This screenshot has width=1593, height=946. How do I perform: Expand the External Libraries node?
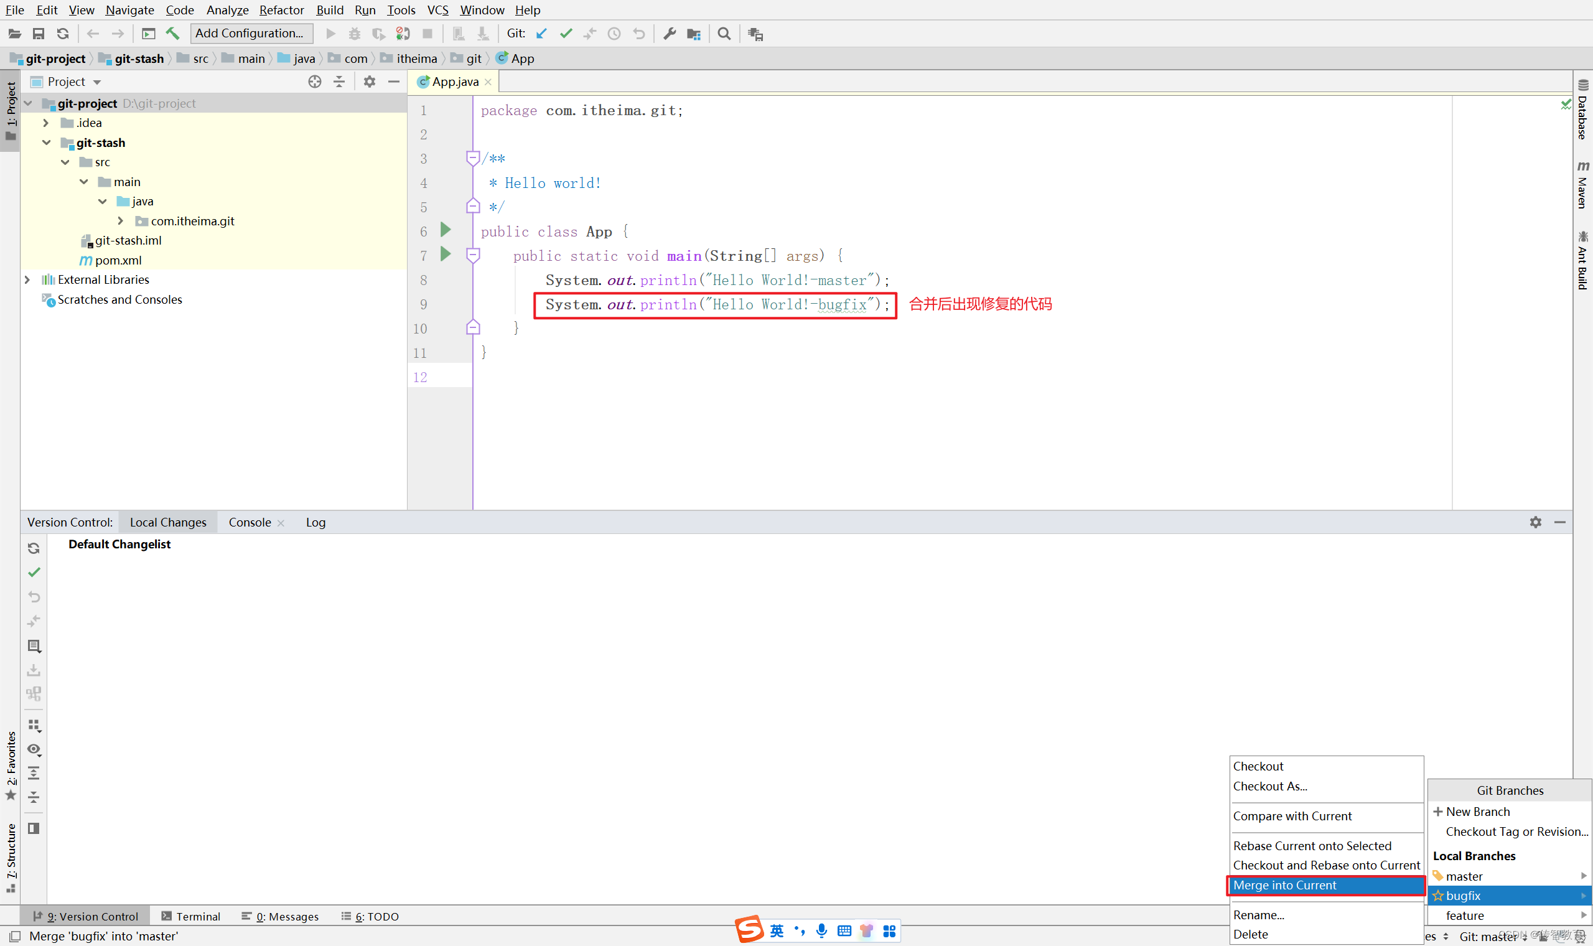(27, 280)
